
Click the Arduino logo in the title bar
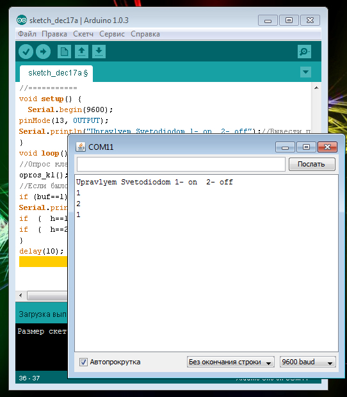pos(22,20)
